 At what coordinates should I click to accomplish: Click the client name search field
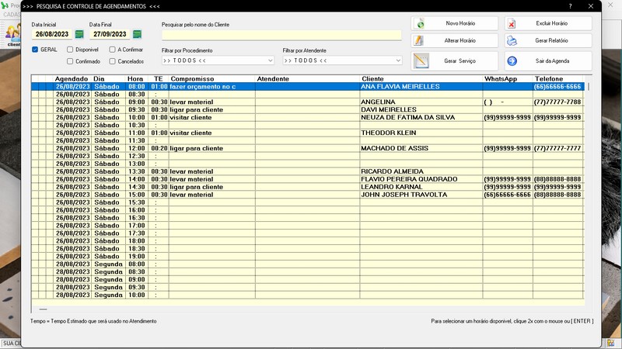[x=281, y=35]
